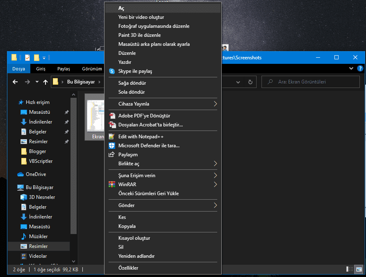Click the Müzikler music note icon
The image size is (366, 277).
(x=24, y=236)
